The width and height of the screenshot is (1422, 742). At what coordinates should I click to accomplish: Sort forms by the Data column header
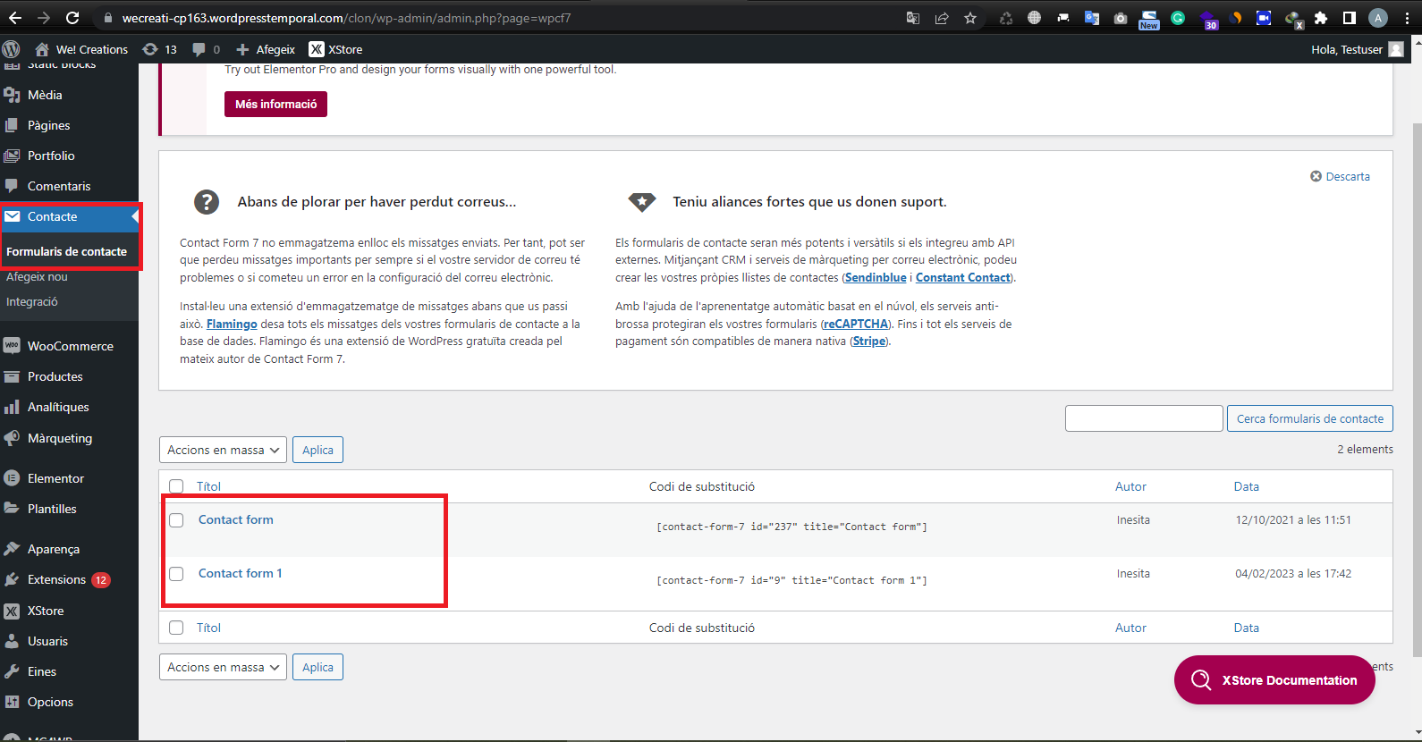click(x=1246, y=486)
